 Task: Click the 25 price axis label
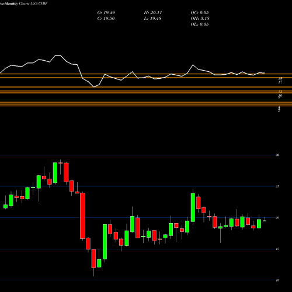(x=277, y=186)
